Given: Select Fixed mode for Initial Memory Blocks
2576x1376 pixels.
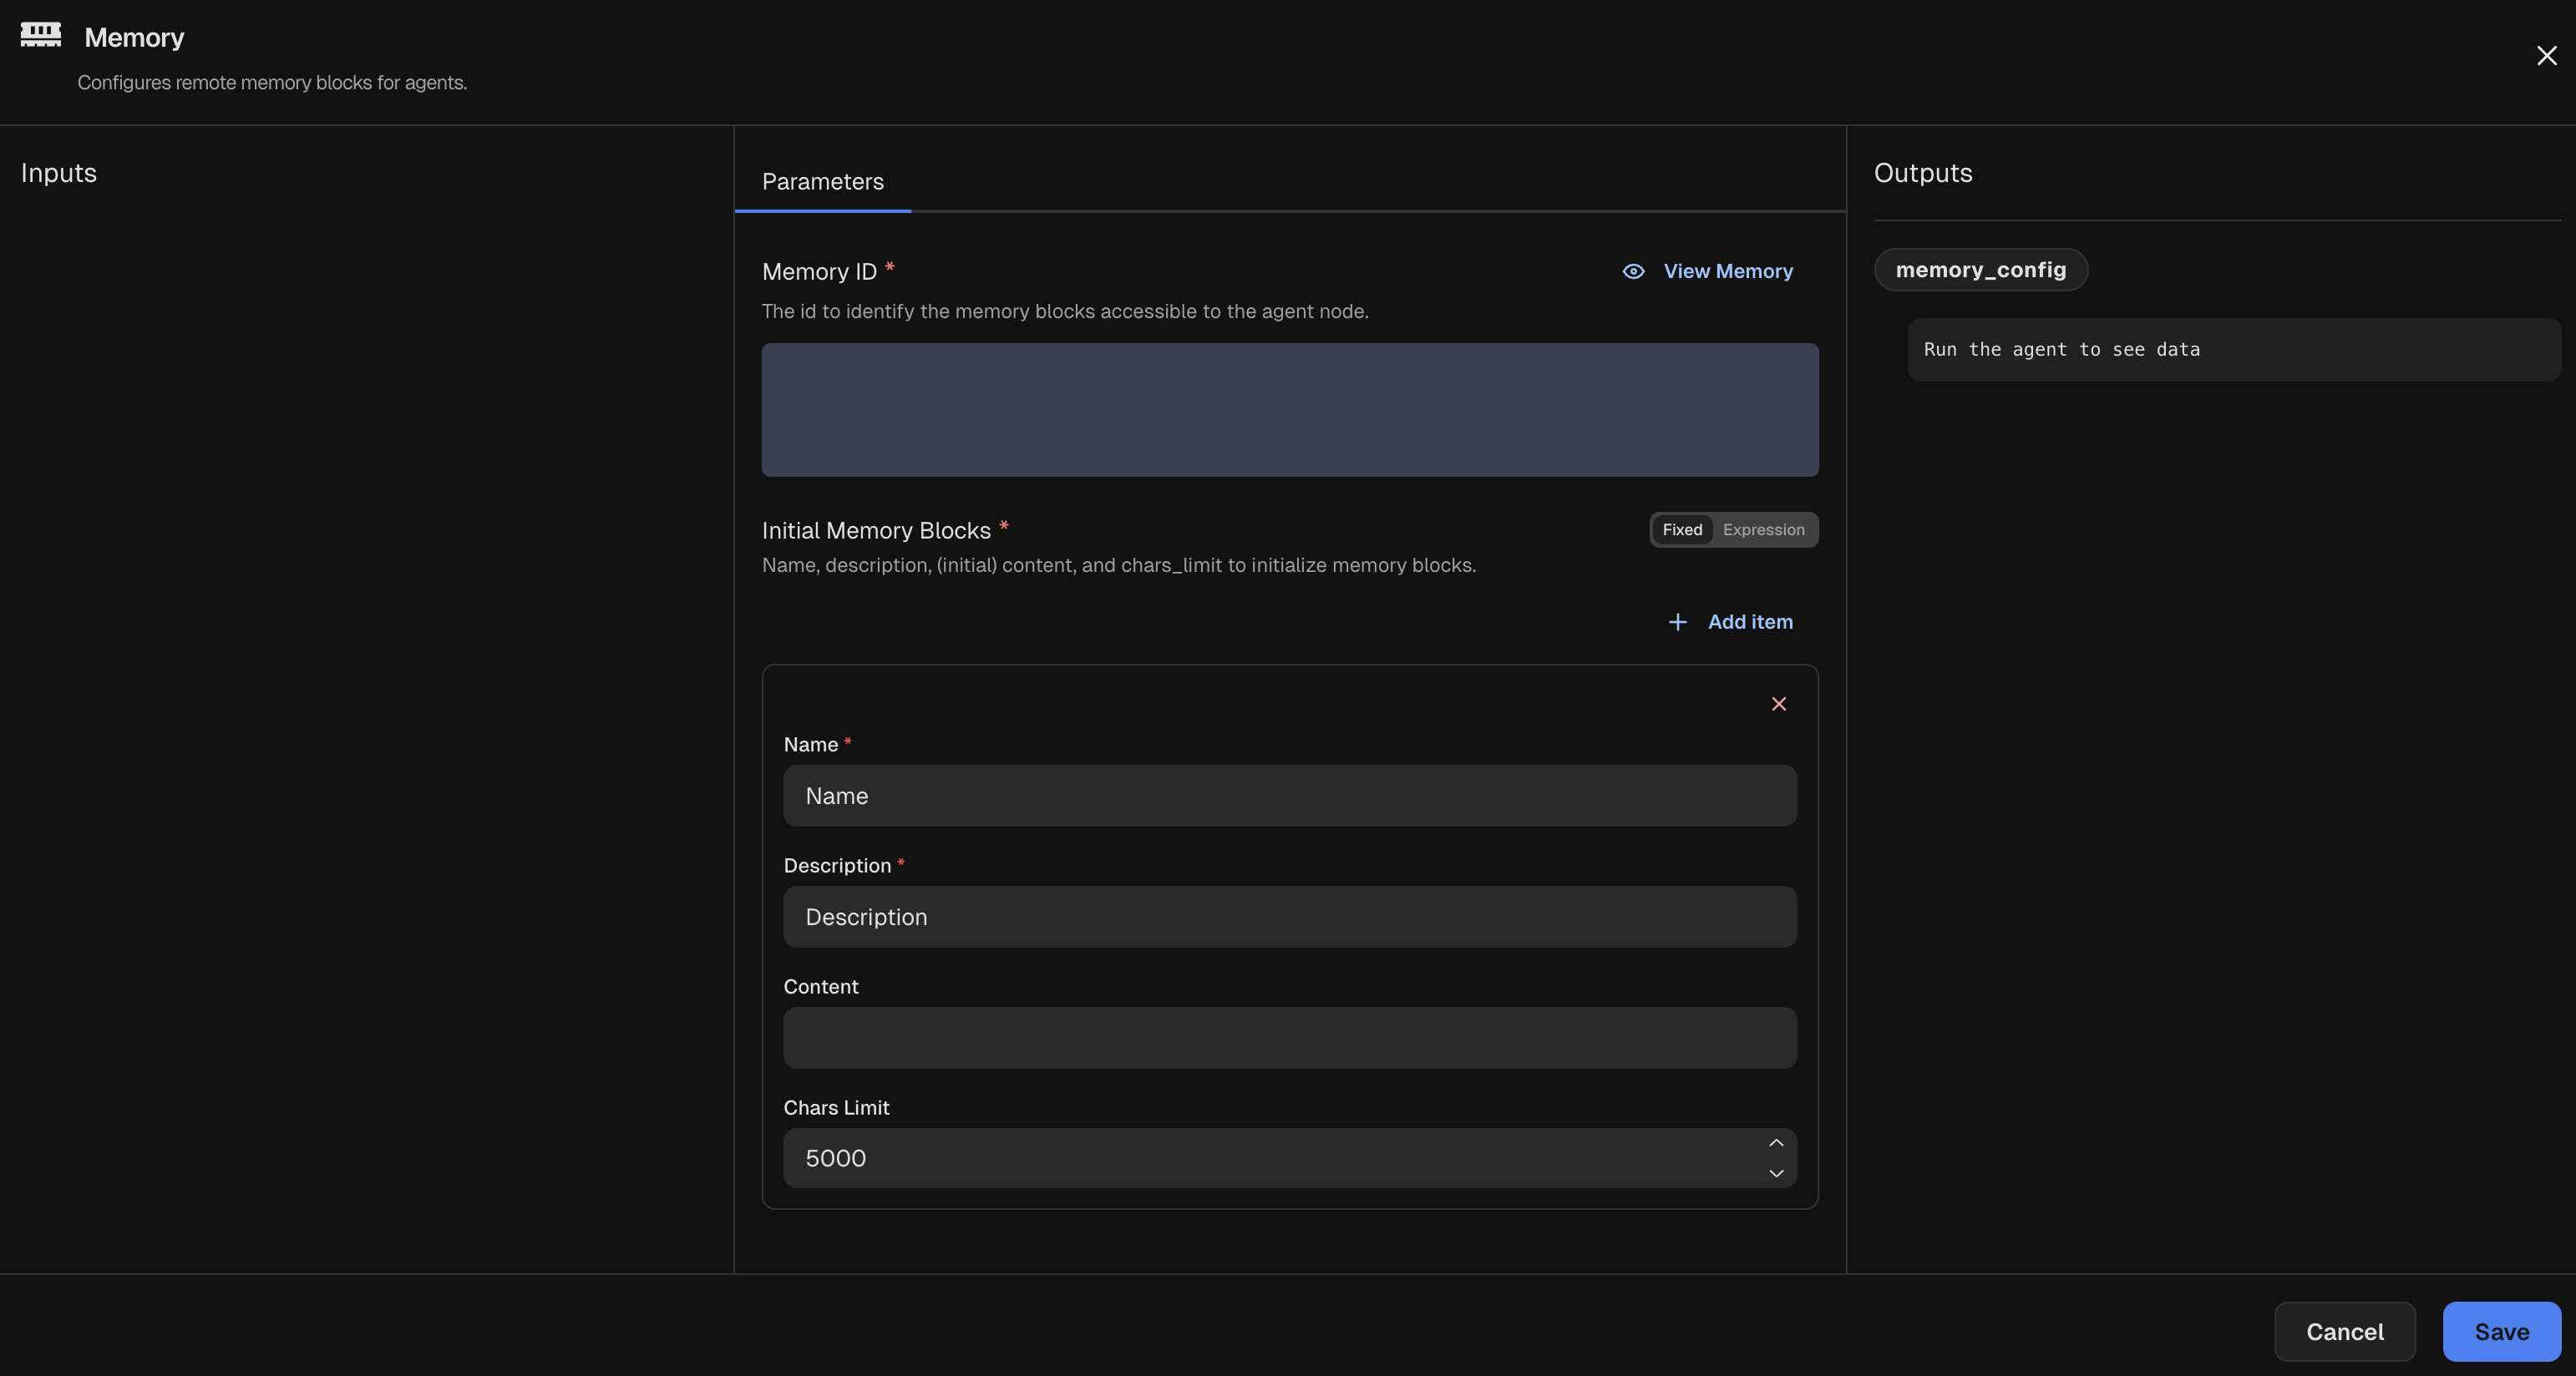Looking at the screenshot, I should pyautogui.click(x=1683, y=529).
